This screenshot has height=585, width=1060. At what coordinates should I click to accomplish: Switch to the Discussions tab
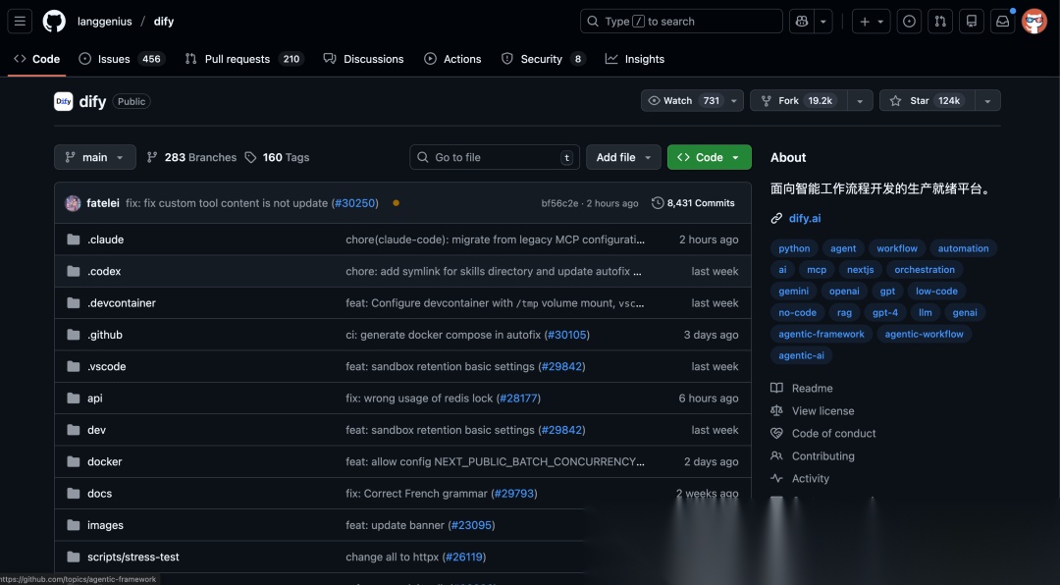(x=364, y=59)
